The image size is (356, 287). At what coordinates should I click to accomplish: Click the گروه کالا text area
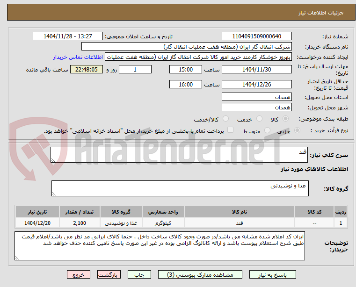click(180, 188)
